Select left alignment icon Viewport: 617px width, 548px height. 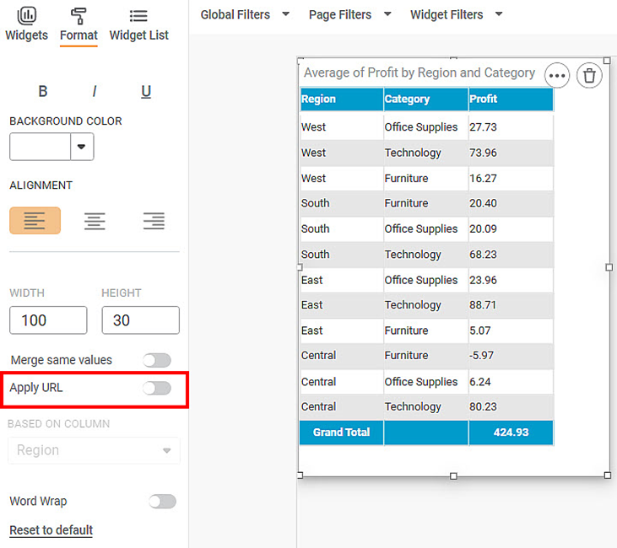(x=35, y=221)
